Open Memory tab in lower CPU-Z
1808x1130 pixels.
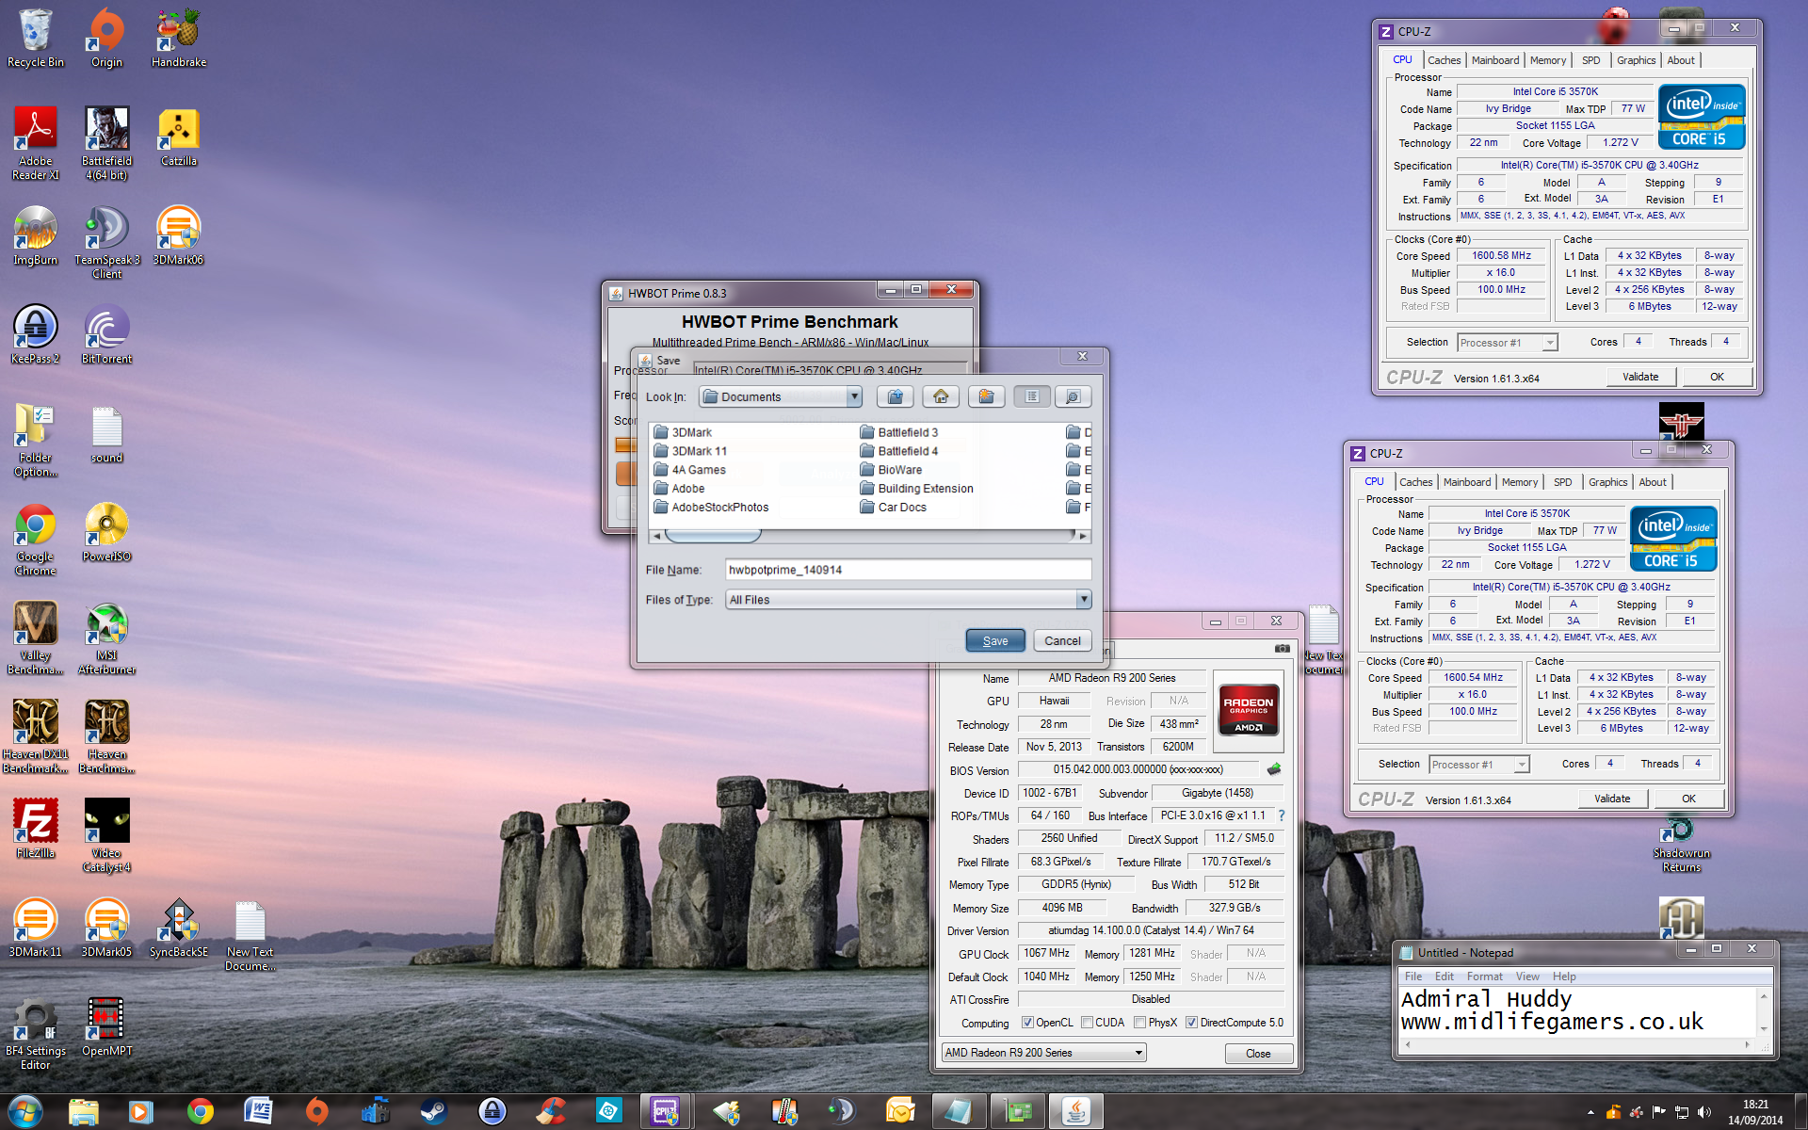1520,482
